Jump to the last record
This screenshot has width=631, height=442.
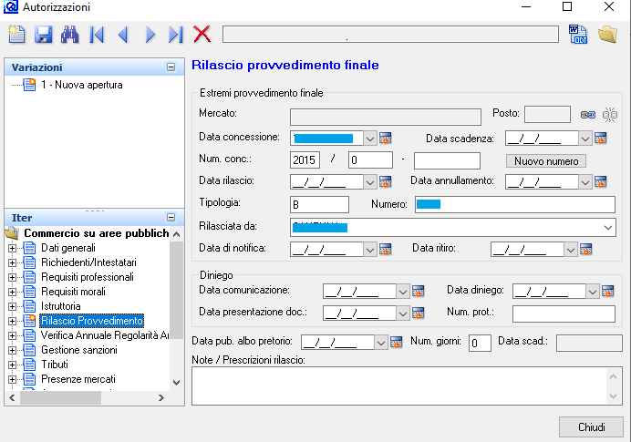coord(176,35)
